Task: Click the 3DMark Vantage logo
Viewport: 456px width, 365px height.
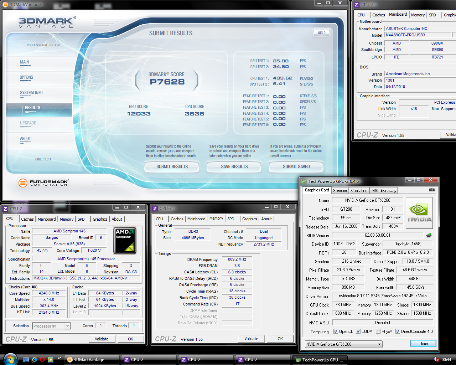Action: 47,22
